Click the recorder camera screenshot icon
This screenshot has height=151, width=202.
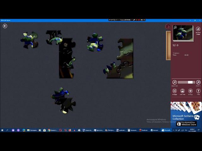coord(142,20)
